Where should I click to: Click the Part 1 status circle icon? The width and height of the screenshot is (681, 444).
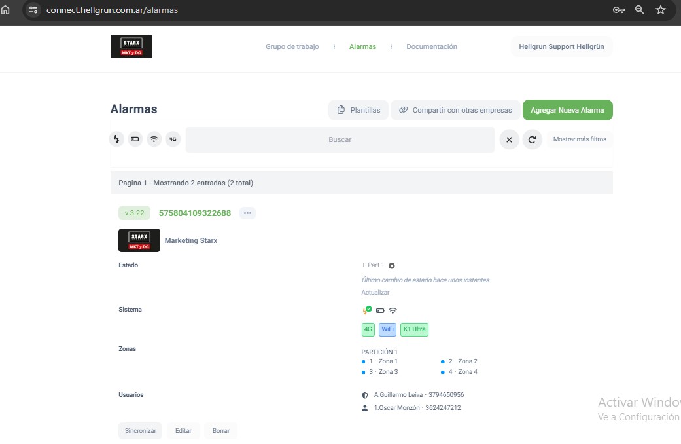392,266
